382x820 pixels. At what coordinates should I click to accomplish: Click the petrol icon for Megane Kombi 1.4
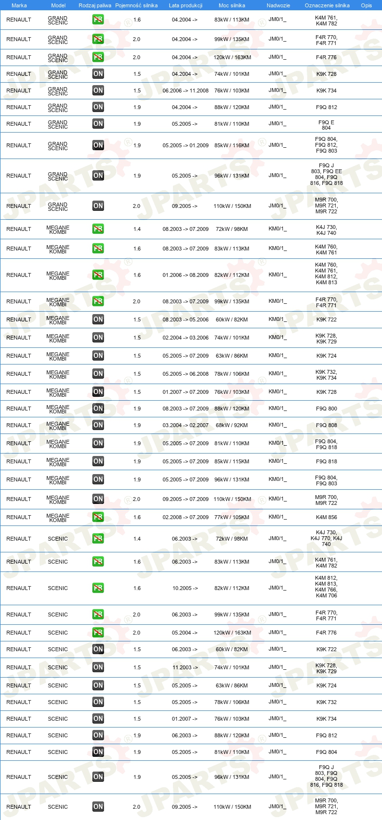pyautogui.click(x=98, y=229)
